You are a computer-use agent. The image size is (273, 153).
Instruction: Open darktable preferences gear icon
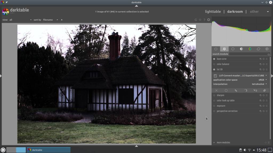(x=208, y=20)
